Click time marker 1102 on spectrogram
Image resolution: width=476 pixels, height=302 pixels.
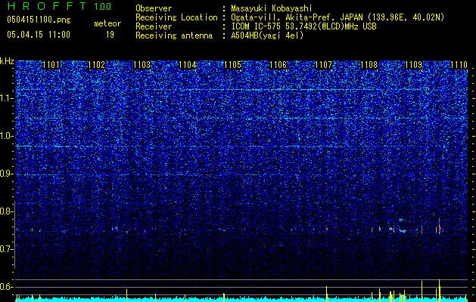(x=97, y=65)
